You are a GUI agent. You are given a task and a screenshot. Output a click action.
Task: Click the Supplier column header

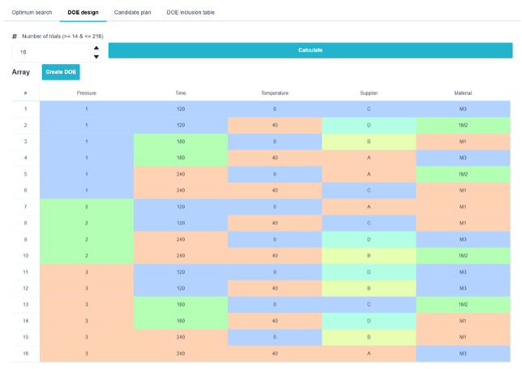[369, 93]
